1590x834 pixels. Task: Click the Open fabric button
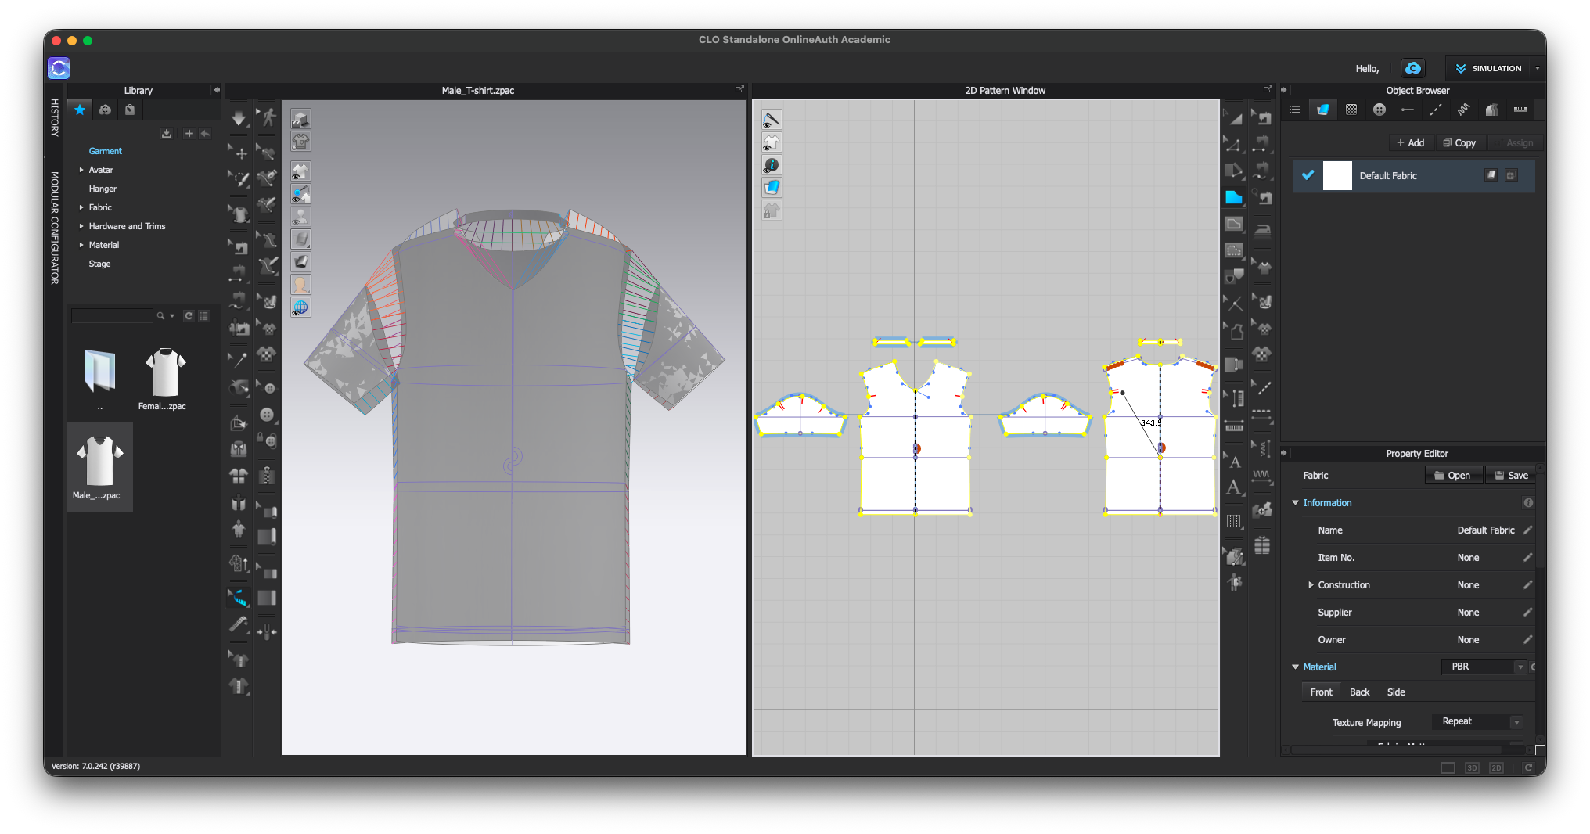(x=1453, y=476)
